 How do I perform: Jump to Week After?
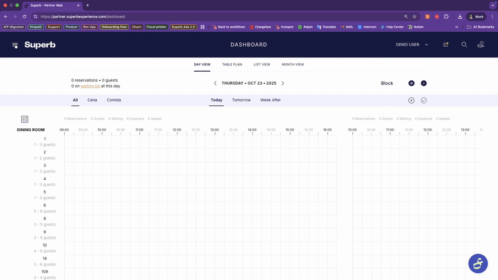[270, 100]
